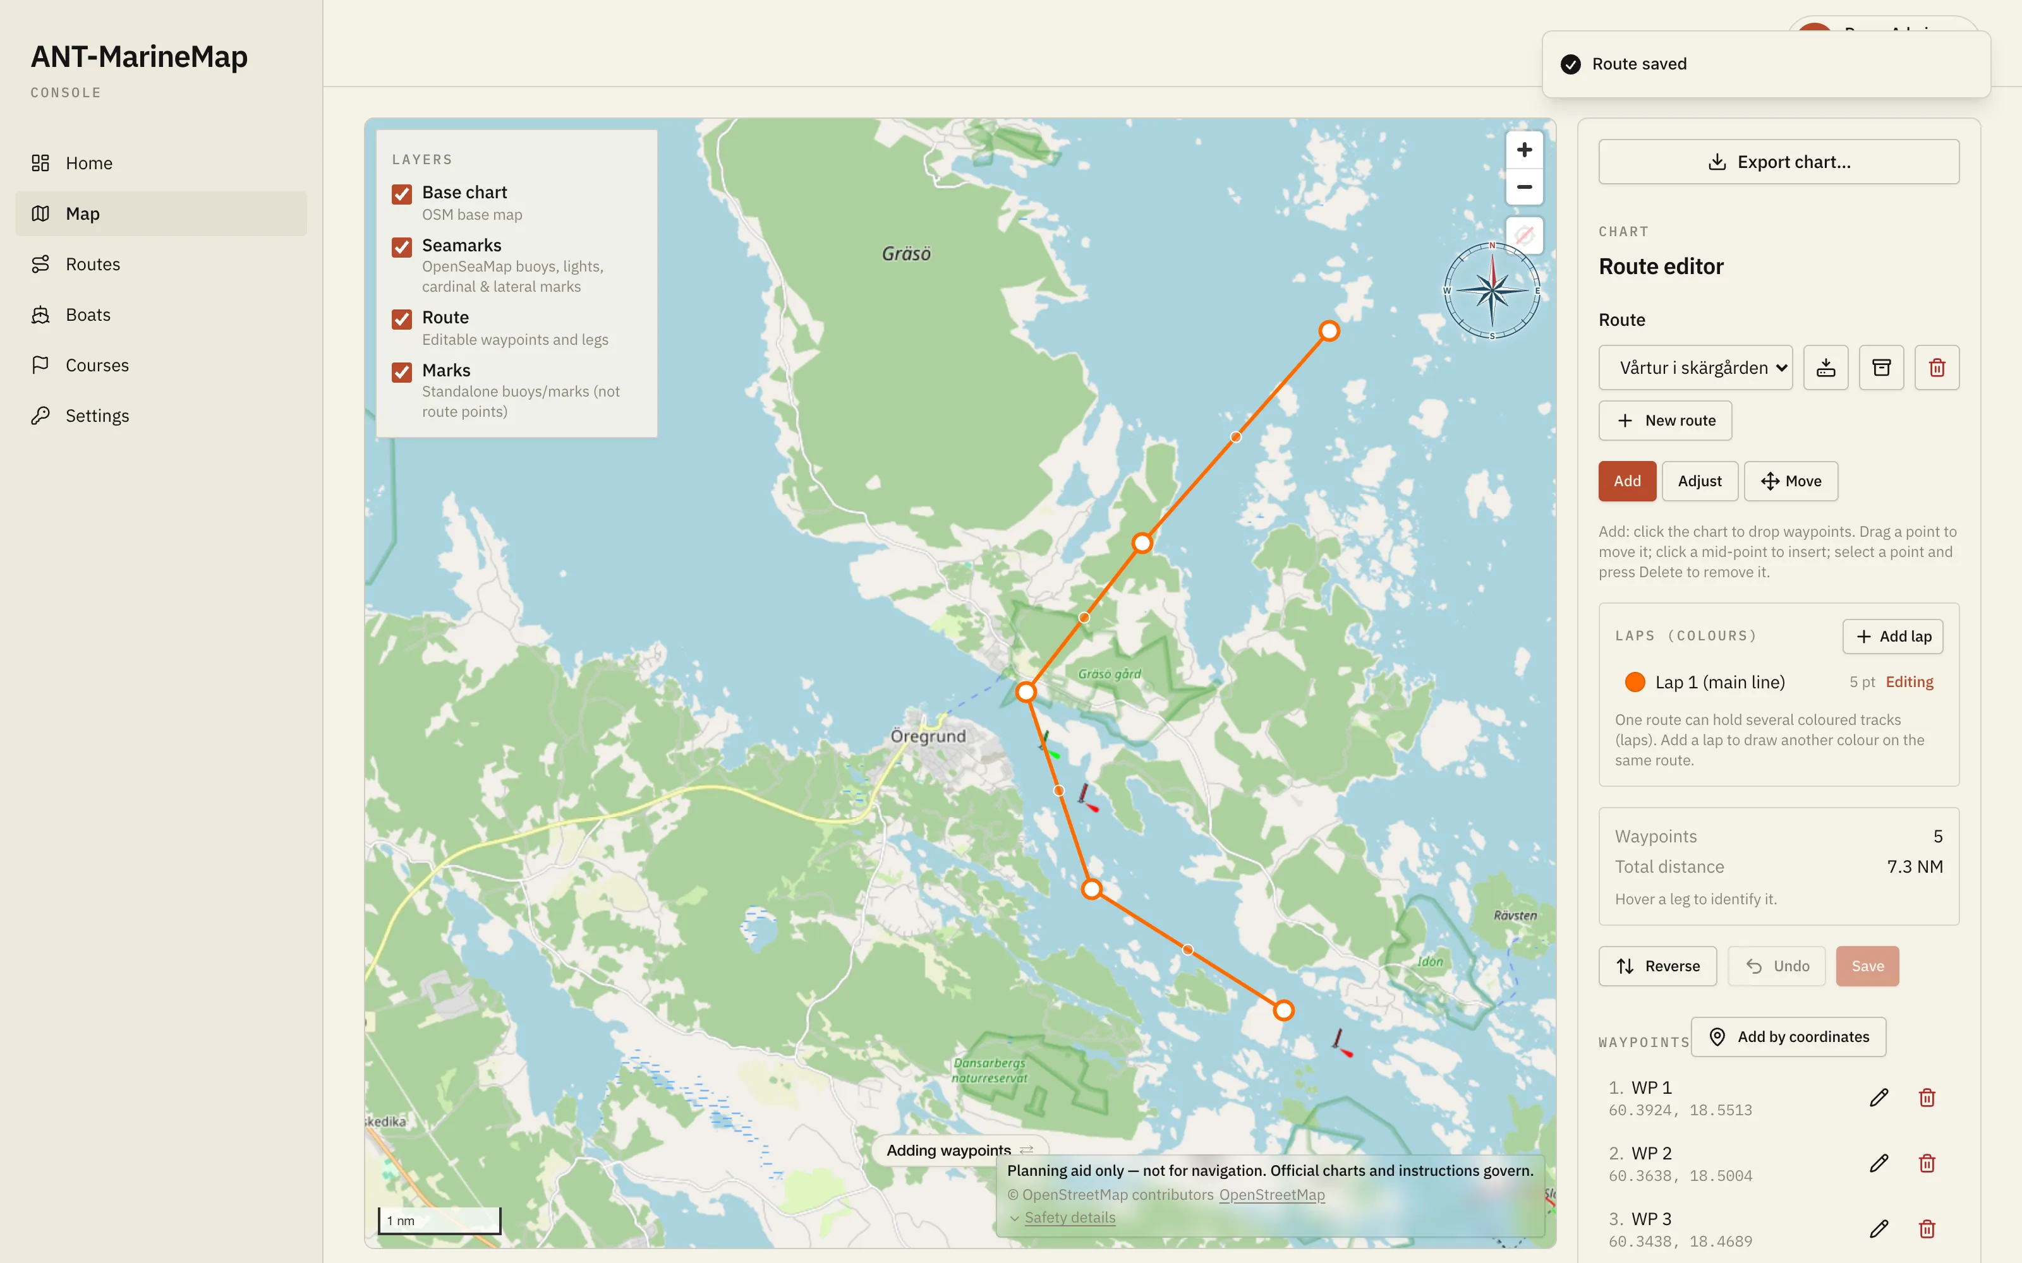Screen dimensions: 2022x1263
Task: Click the Total distance 7.3 NM value
Action: point(1915,867)
